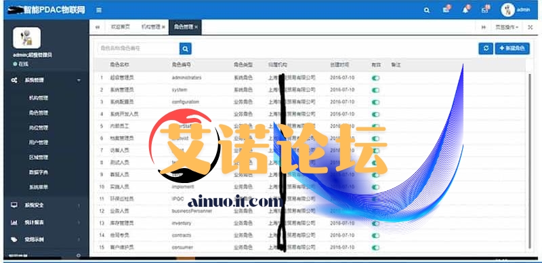Open the 页签操作 dropdown

507,27
